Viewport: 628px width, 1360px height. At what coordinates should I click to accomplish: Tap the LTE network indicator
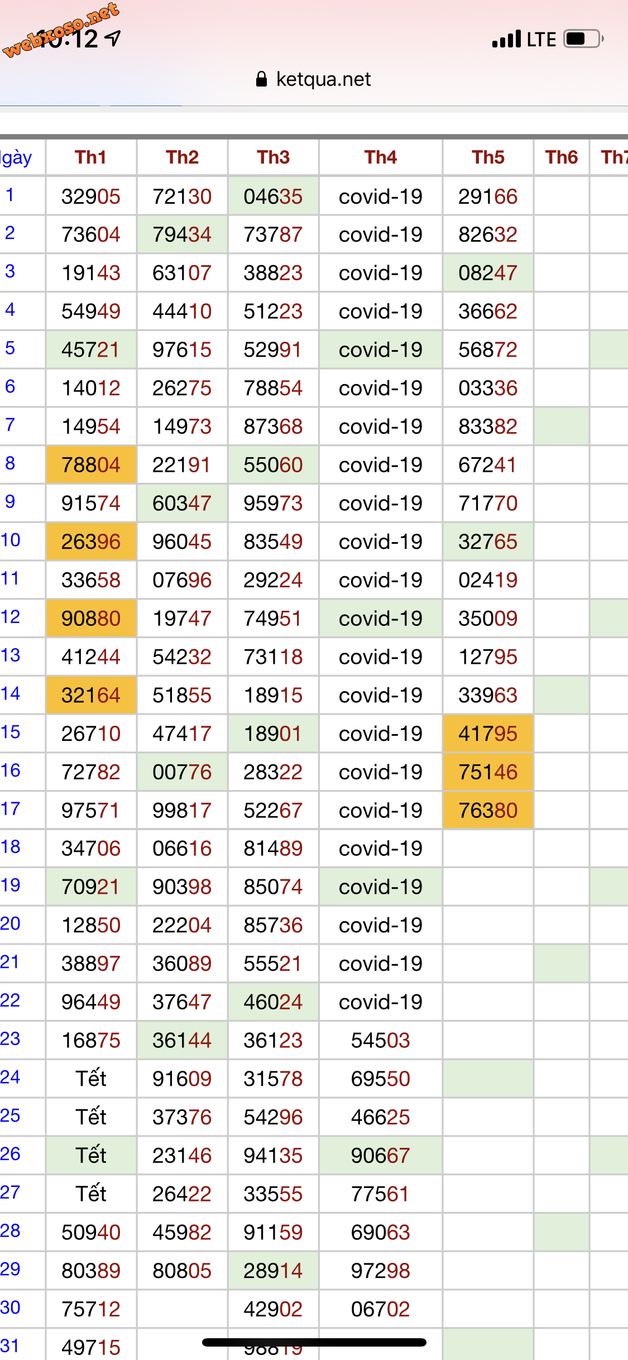point(541,39)
